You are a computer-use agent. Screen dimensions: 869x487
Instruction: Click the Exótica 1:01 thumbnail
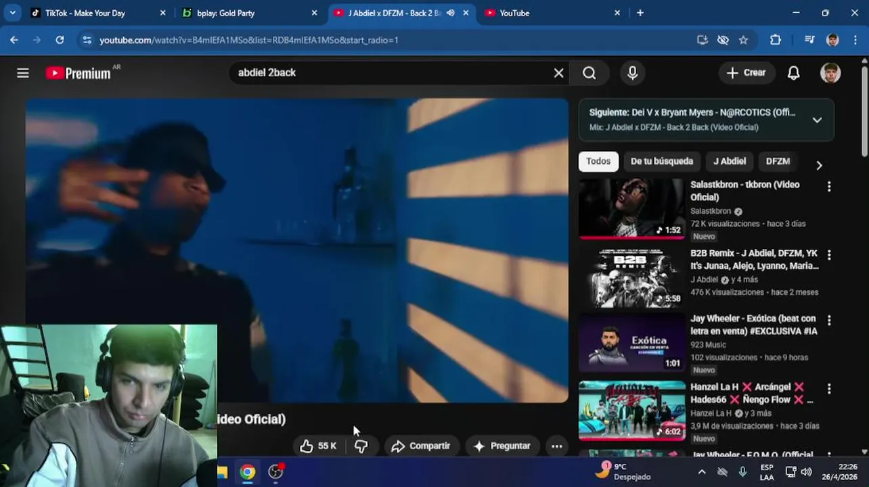[x=632, y=343]
